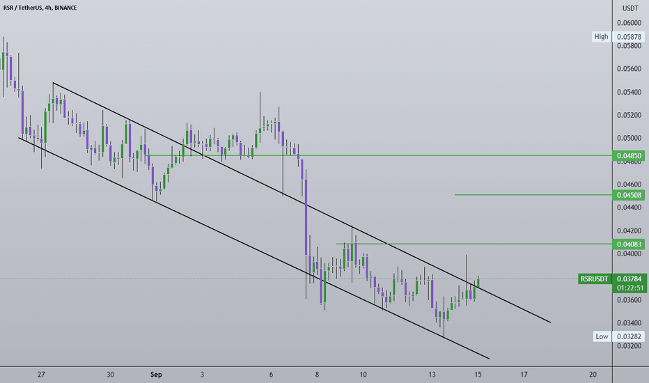This screenshot has height=383, width=649.
Task: Click the 27 date on the time axis
Action: click(41, 375)
